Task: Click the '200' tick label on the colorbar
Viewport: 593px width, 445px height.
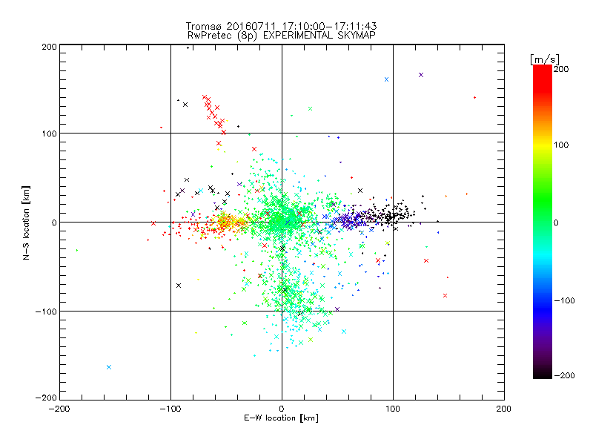Action: (561, 69)
